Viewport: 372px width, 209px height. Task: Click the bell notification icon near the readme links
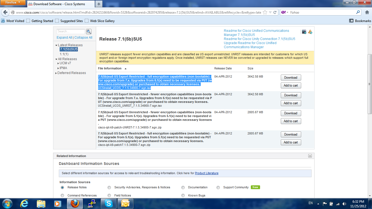[310, 32]
